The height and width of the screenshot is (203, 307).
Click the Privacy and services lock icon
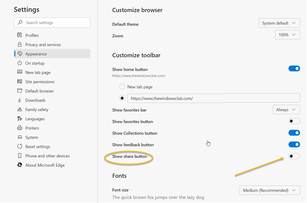[x=20, y=44]
